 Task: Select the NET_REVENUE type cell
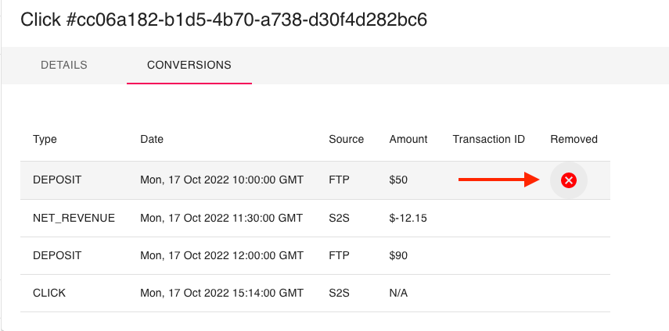[x=74, y=218]
